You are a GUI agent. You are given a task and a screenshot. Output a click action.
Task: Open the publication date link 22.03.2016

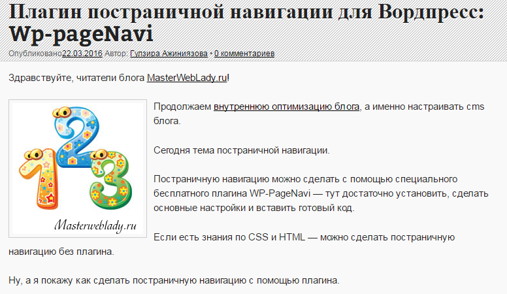tap(82, 54)
